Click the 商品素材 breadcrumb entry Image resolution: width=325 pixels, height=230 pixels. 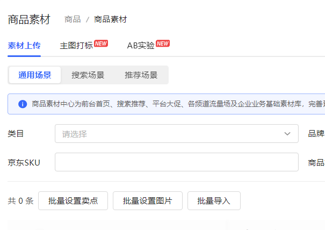(x=111, y=19)
